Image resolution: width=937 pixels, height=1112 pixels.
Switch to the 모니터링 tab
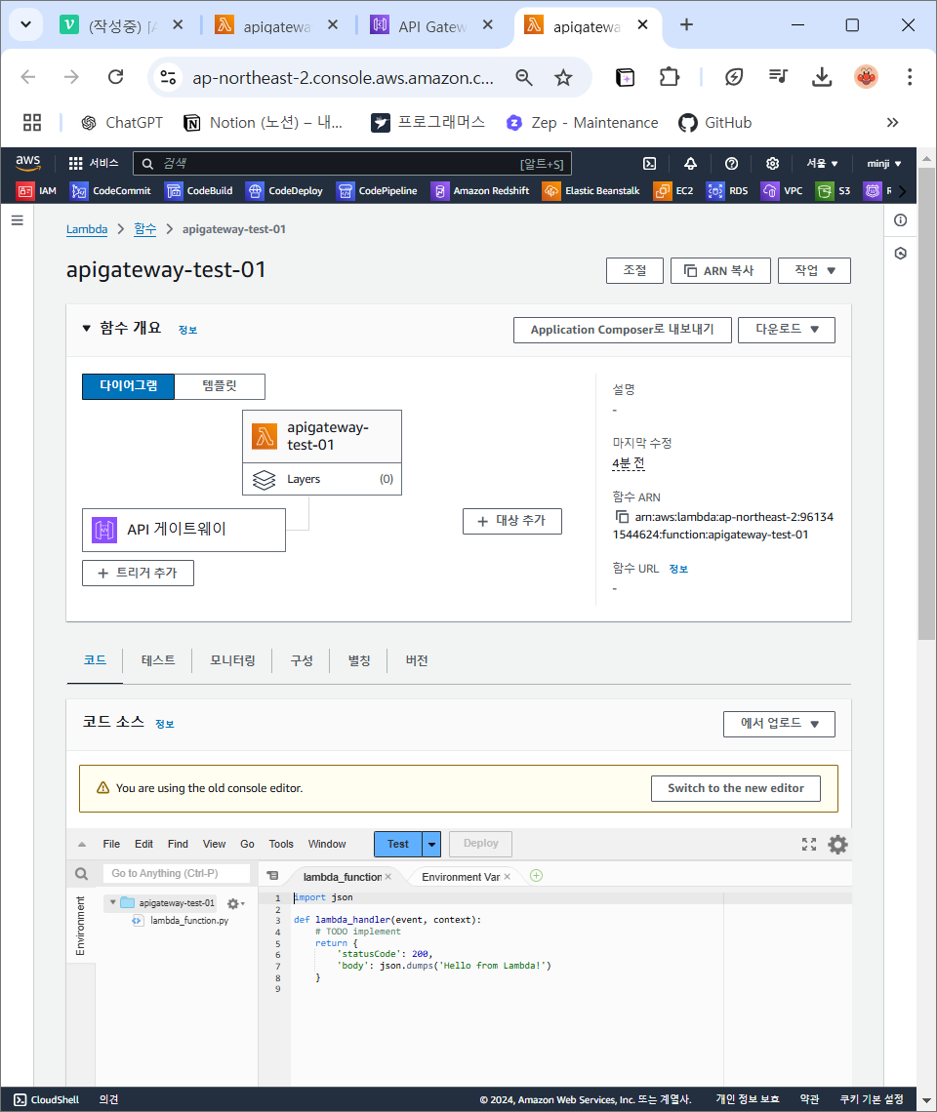tap(232, 660)
